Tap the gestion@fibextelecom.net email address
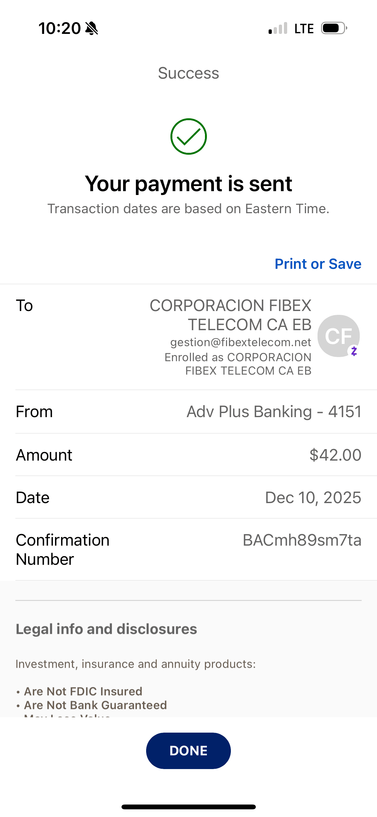Viewport: 377px width, 817px height. [240, 342]
